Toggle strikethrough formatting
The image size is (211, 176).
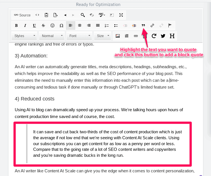(x=43, y=25)
